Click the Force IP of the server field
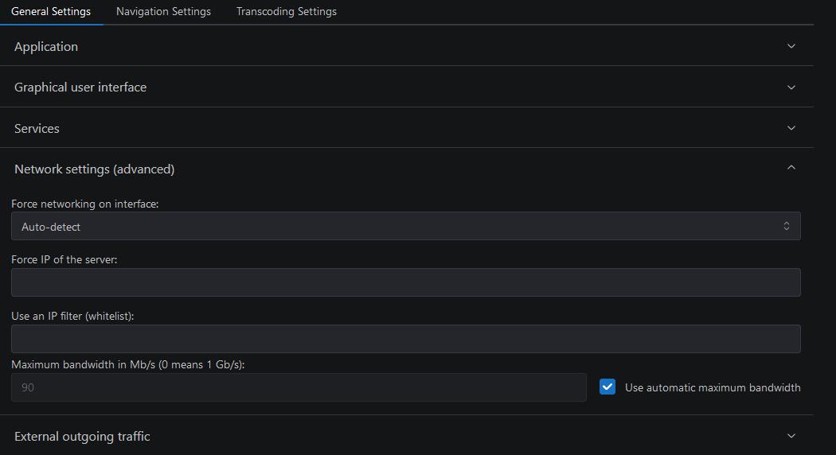836x455 pixels. pyautogui.click(x=406, y=282)
